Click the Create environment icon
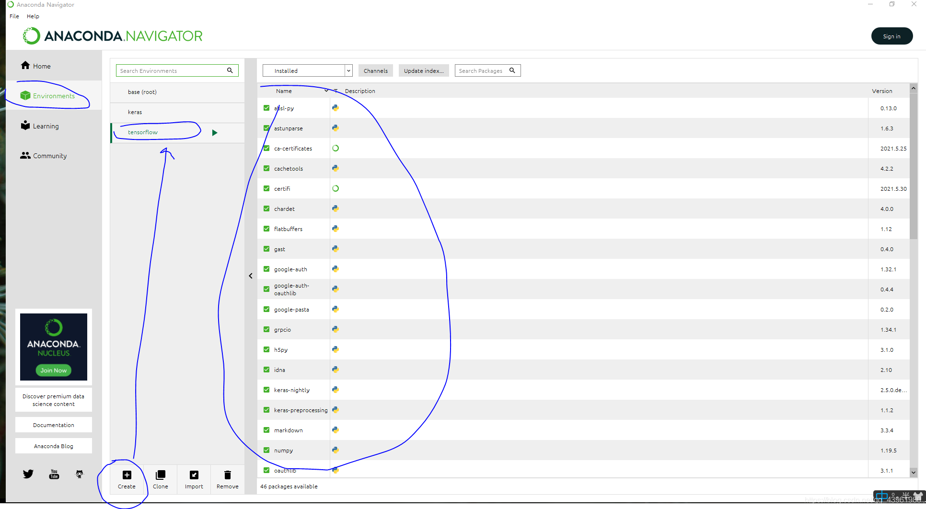The image size is (926, 509). click(x=127, y=475)
